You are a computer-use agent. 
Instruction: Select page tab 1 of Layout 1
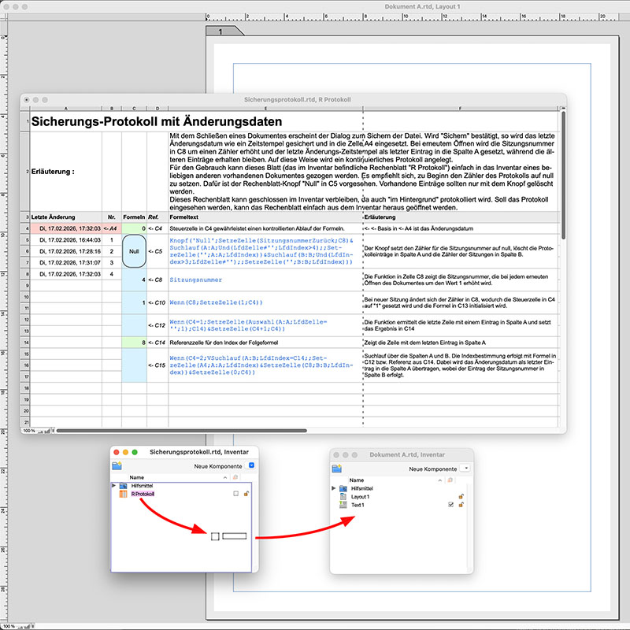[222, 31]
